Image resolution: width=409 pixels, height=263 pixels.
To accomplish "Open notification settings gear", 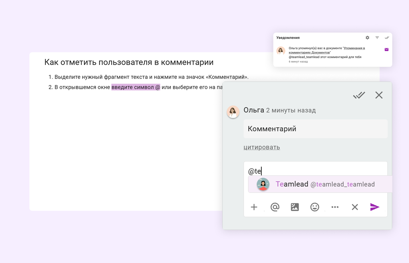I will click(x=367, y=38).
